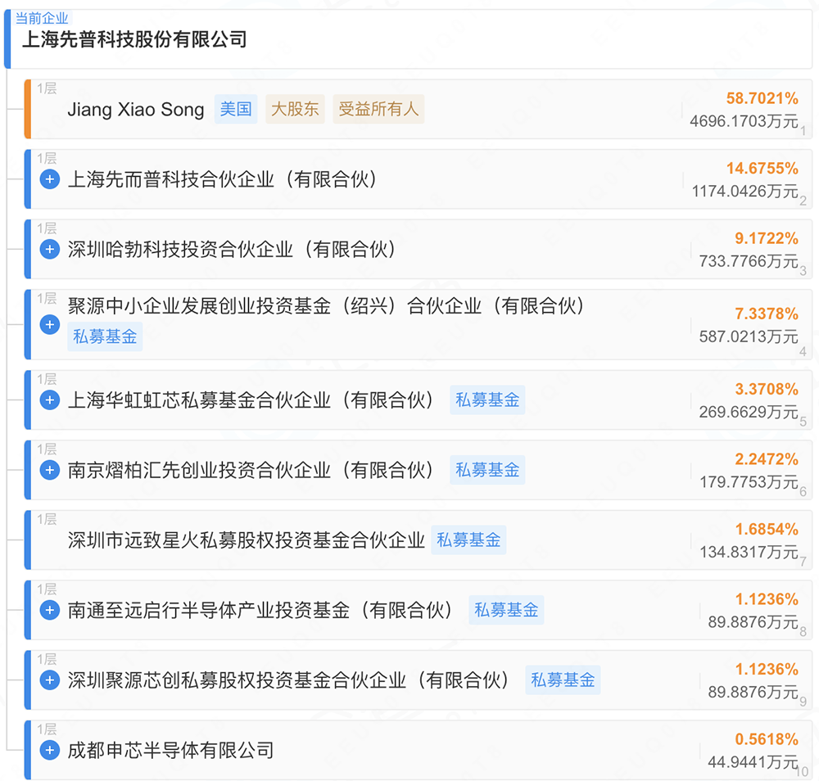The height and width of the screenshot is (781, 819).
Task: Click plus icon on 深圳聚源芯创私募股权投资基金
Action: (49, 679)
